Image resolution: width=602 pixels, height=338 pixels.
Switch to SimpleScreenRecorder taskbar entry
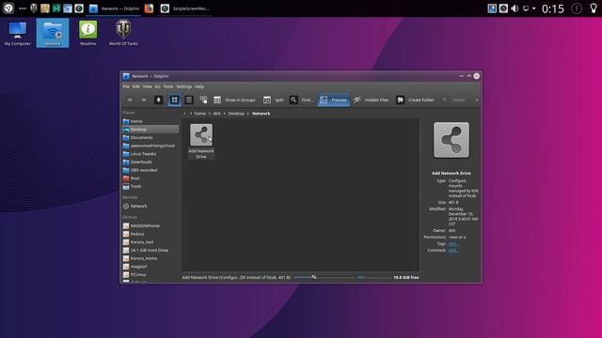[x=184, y=8]
